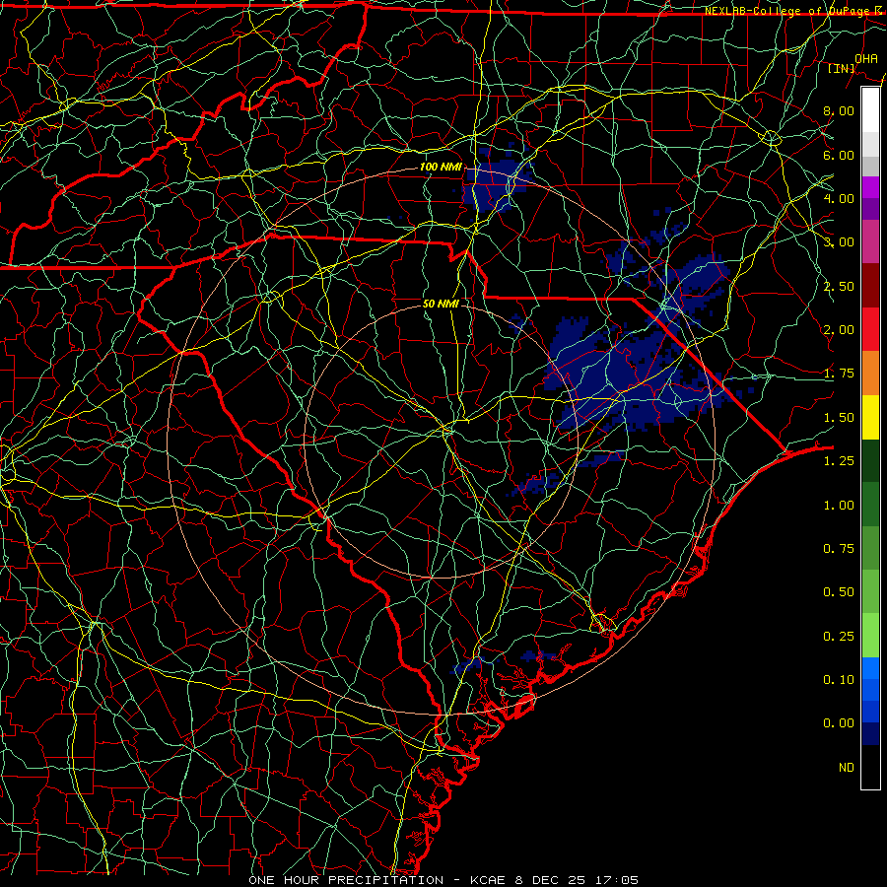Click the '100 NMI' range ring label
The height and width of the screenshot is (887, 887).
[441, 167]
